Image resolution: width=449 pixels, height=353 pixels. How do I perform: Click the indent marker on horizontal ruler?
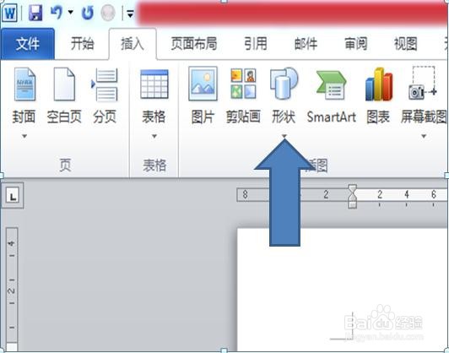pyautogui.click(x=353, y=196)
